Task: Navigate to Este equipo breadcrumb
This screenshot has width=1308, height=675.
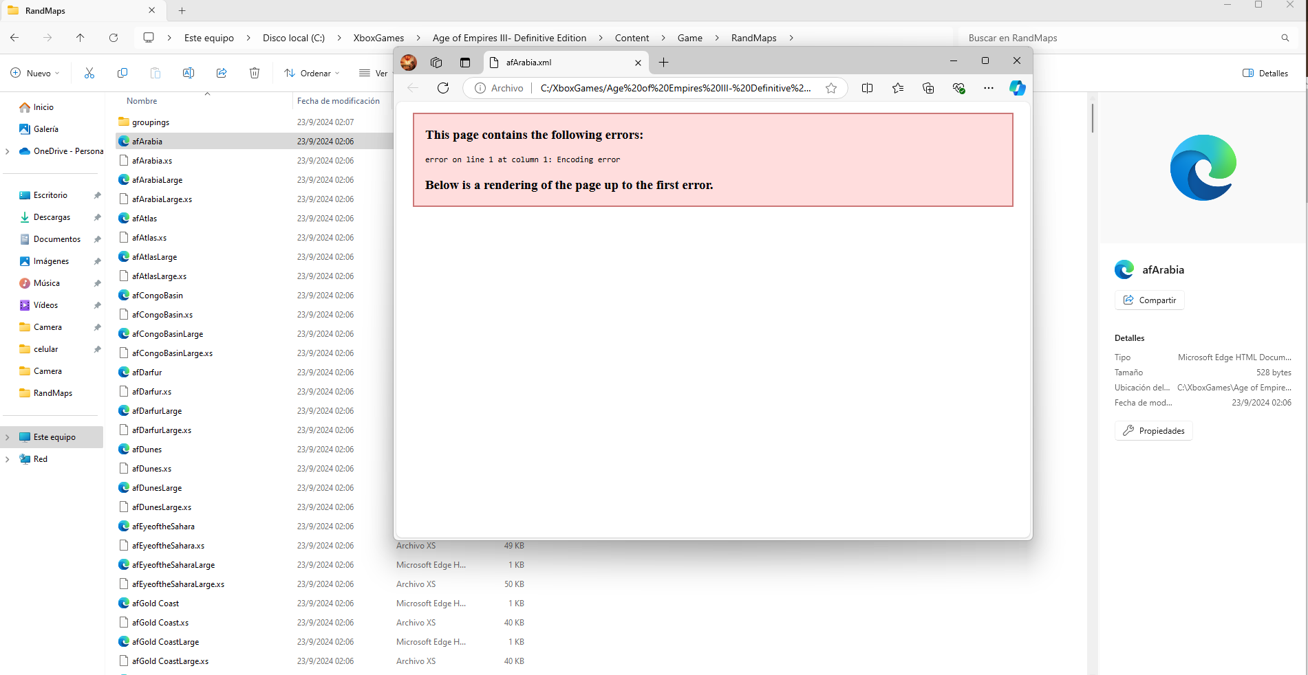Action: (x=209, y=38)
